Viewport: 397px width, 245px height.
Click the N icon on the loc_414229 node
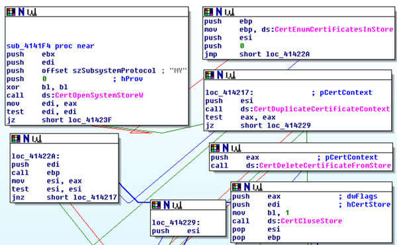167,205
